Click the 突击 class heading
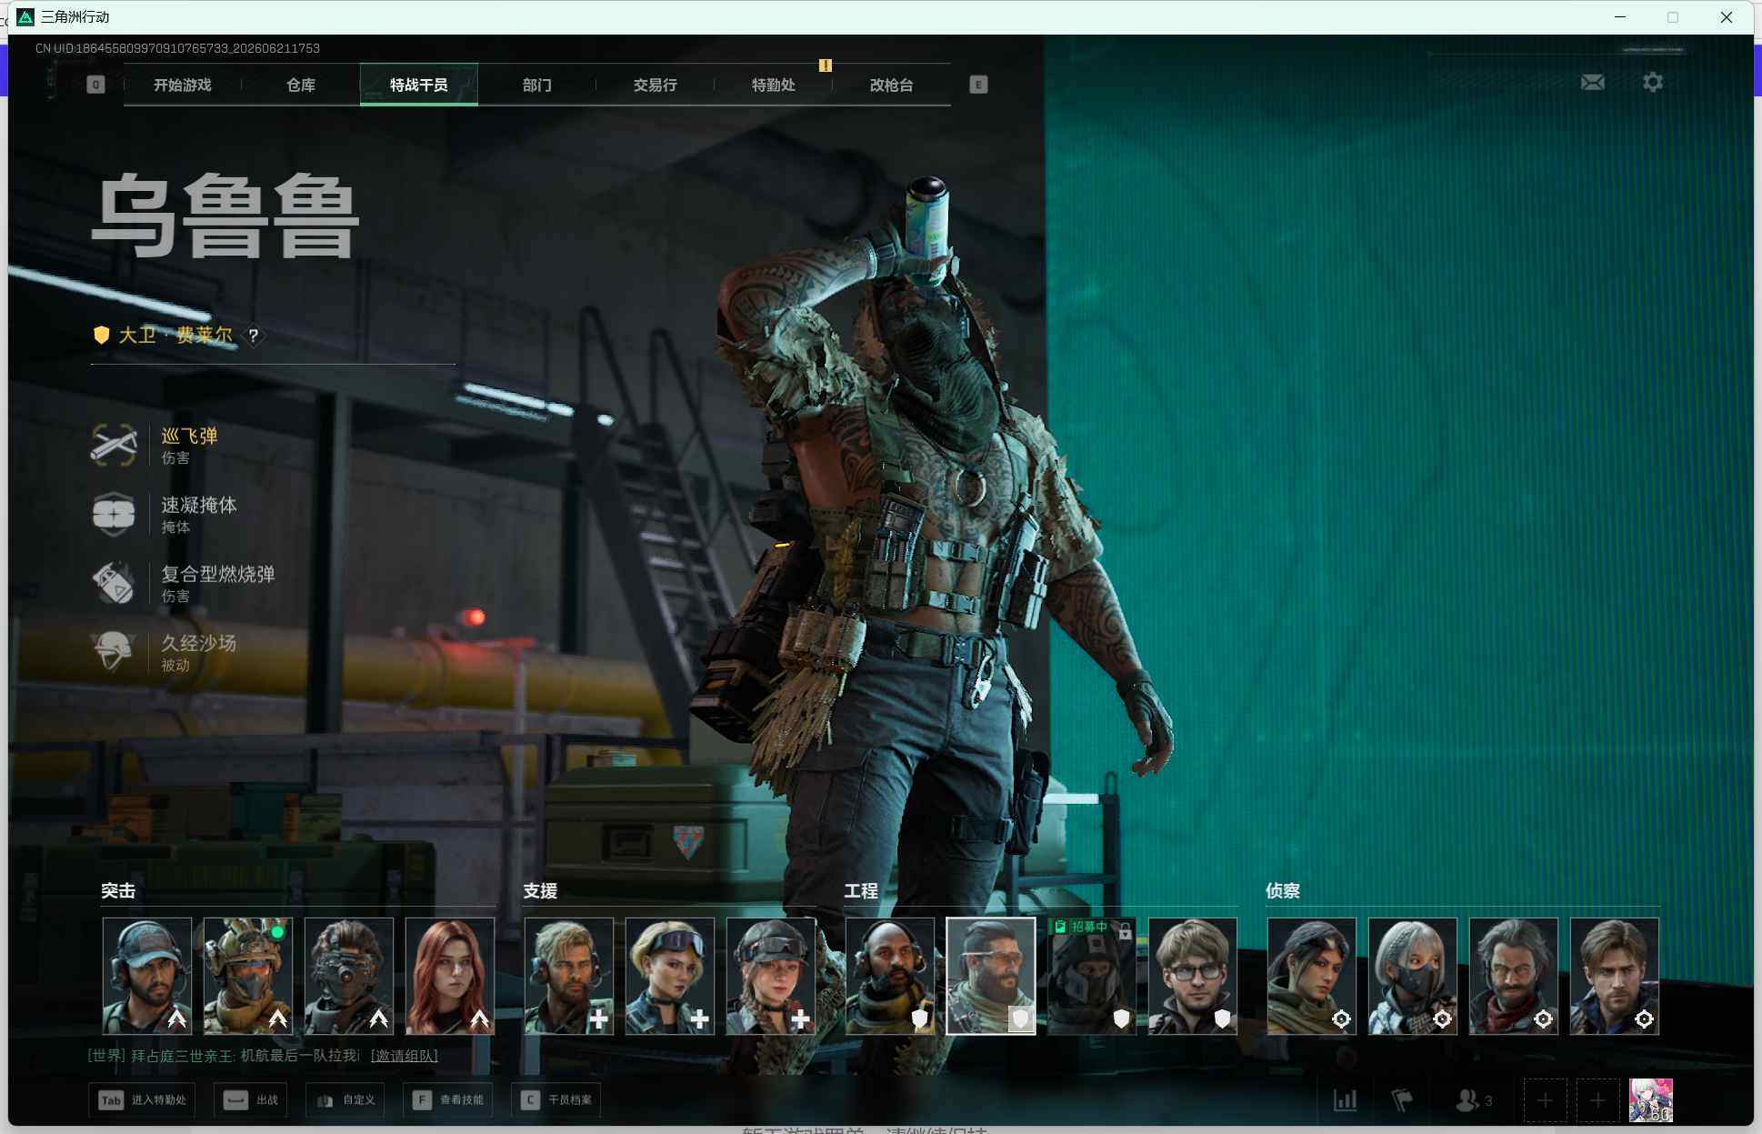The height and width of the screenshot is (1134, 1762). [118, 891]
